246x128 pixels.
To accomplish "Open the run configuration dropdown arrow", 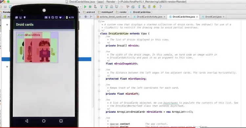I will (81, 7).
